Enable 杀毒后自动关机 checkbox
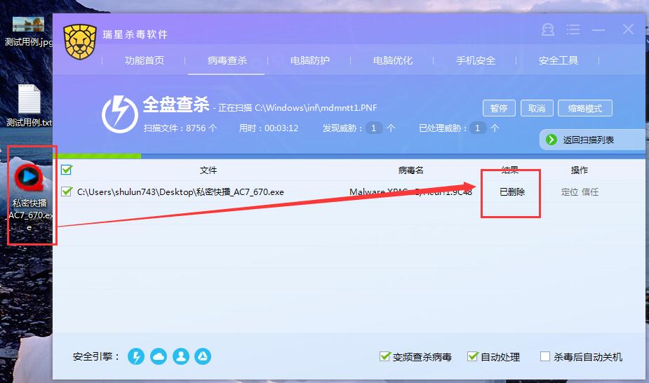Image resolution: width=649 pixels, height=383 pixels. pos(545,356)
